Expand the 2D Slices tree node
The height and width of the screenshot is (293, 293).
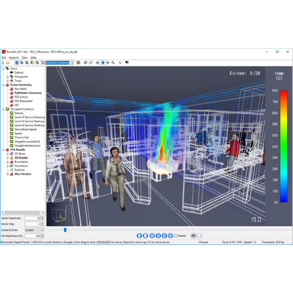[7, 154]
